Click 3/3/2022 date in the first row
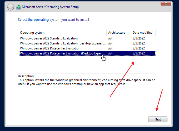Screen dimensions: 179x131 click(138, 38)
